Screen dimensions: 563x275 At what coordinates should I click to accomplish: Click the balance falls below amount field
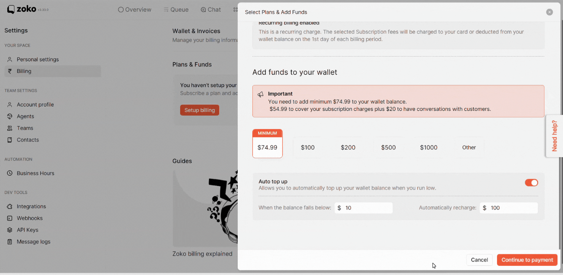coord(364,208)
